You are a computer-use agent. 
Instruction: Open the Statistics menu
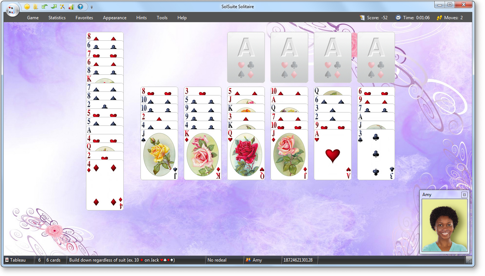(x=57, y=18)
